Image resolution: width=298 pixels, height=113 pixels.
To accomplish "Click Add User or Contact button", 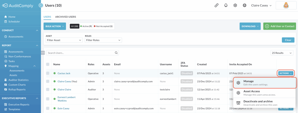I will click(280, 26).
